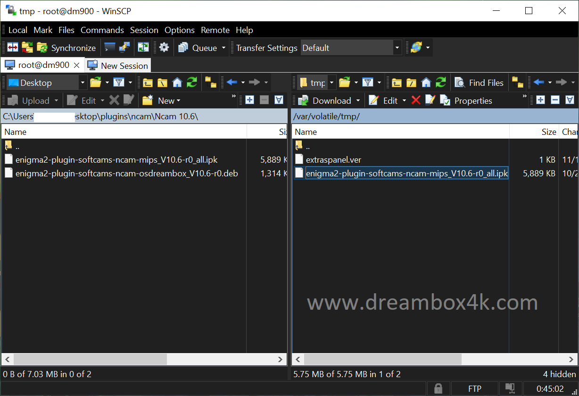Click the Find Files button
The height and width of the screenshot is (396, 579).
pyautogui.click(x=479, y=82)
